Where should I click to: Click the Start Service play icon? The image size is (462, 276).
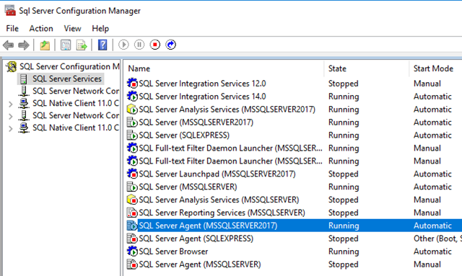pos(123,45)
